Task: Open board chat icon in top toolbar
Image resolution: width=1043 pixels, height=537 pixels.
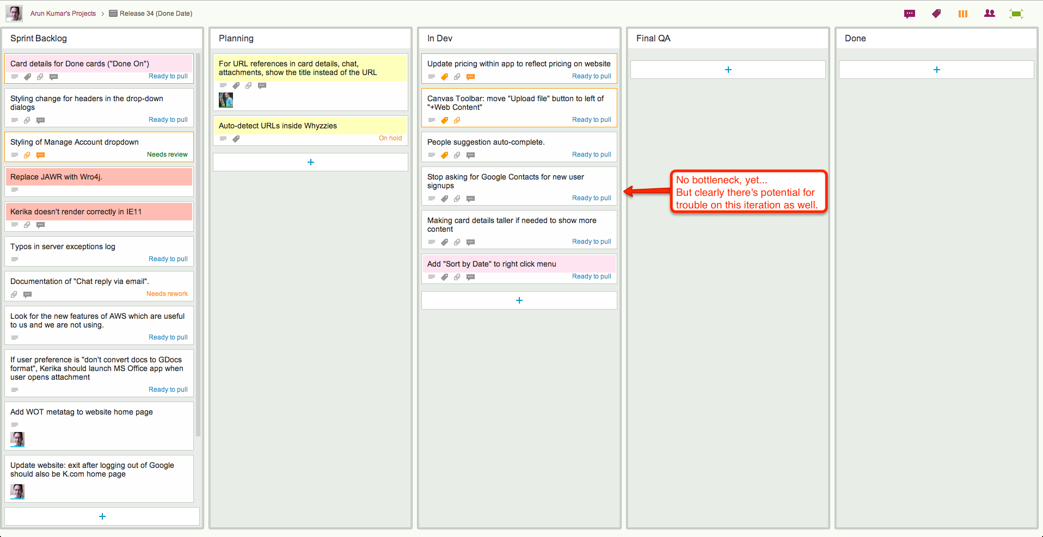Action: coord(910,14)
